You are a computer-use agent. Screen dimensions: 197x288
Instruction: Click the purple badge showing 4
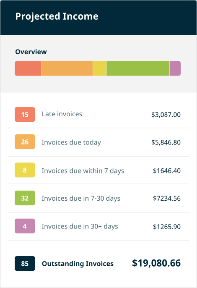pos(25,226)
